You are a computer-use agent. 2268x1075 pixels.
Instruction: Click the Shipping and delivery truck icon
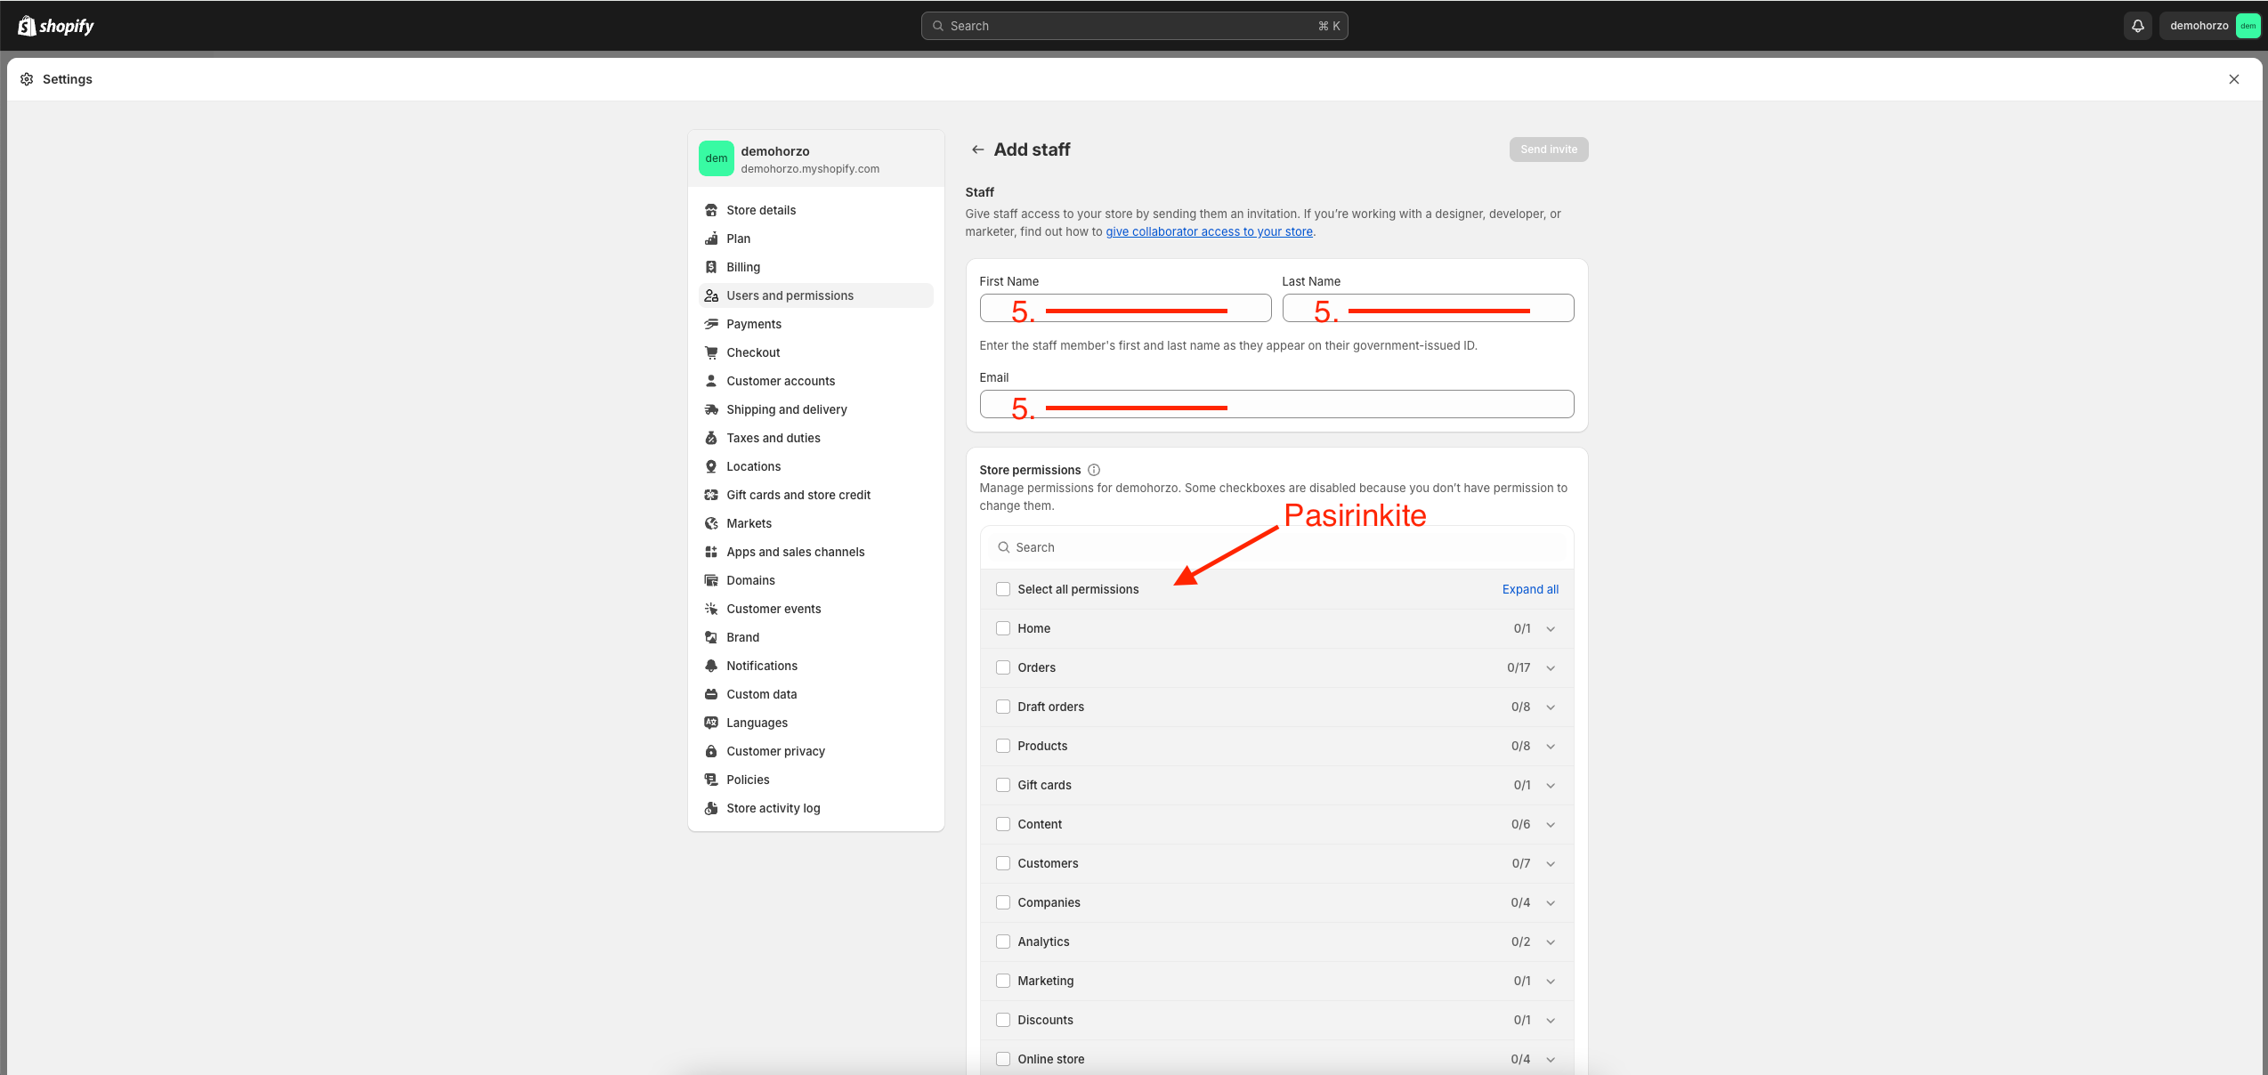tap(711, 409)
